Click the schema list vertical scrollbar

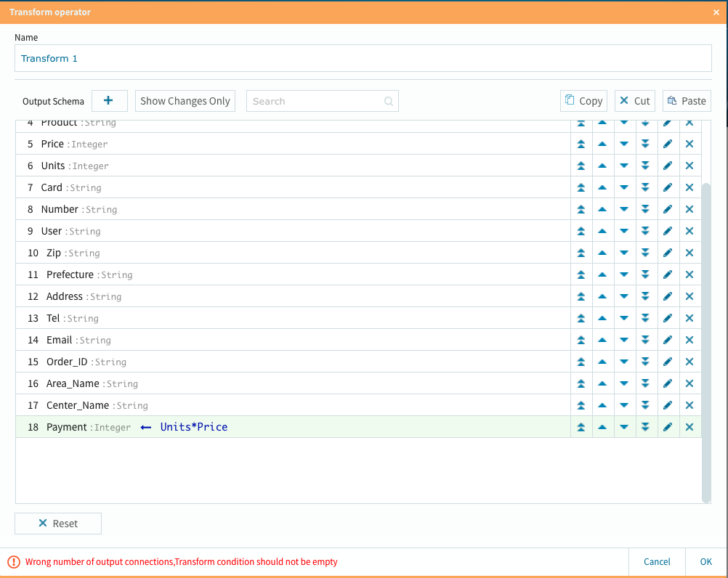point(706,342)
